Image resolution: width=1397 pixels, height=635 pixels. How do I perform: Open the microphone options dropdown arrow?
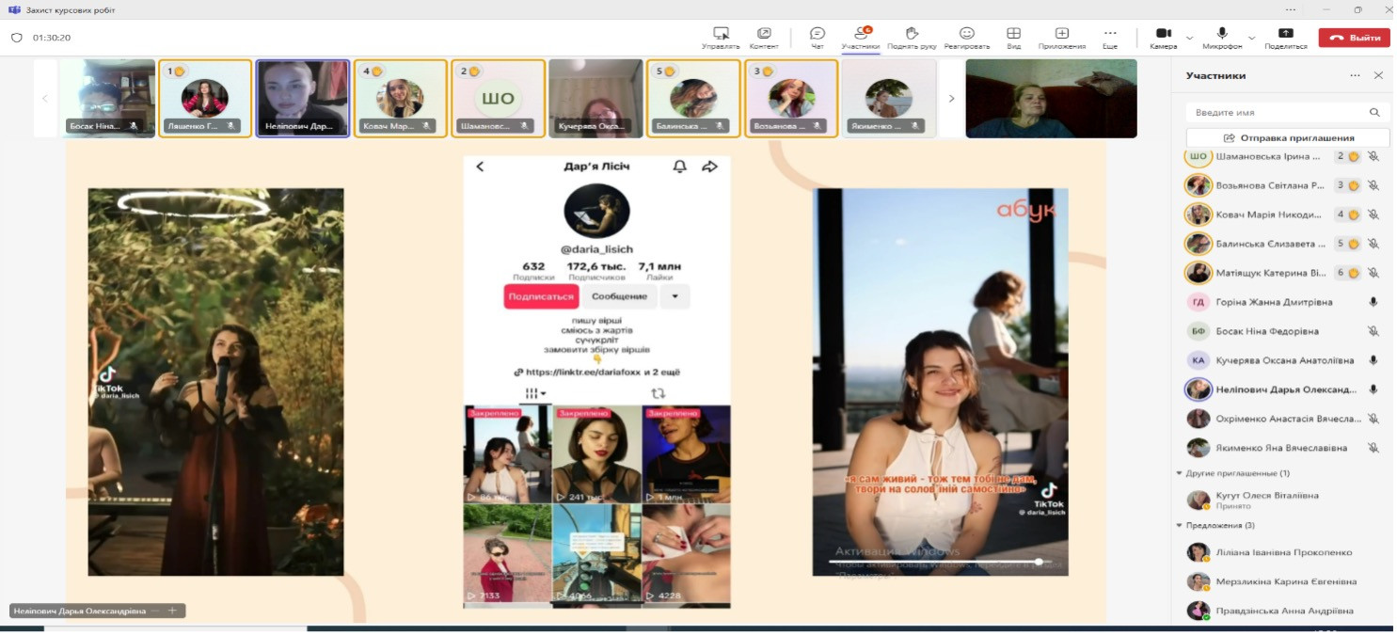point(1251,39)
